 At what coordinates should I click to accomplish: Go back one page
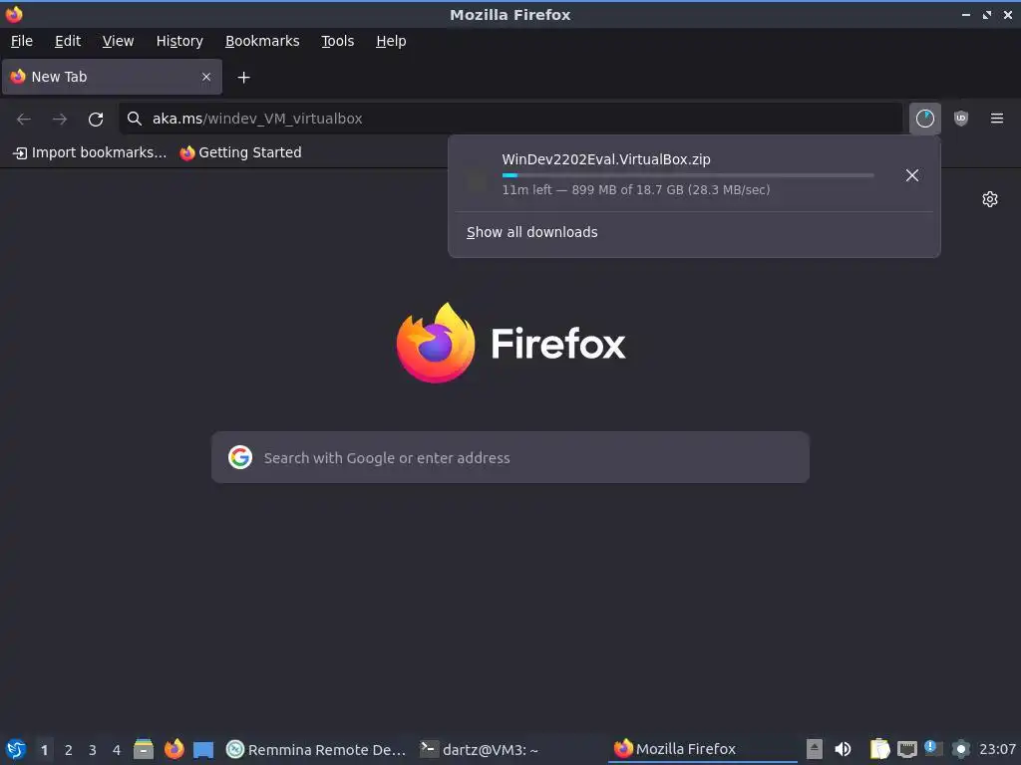[x=24, y=119]
